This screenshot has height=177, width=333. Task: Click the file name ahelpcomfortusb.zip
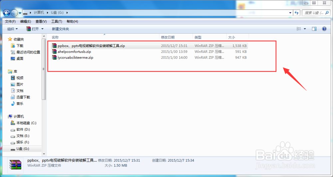74,52
